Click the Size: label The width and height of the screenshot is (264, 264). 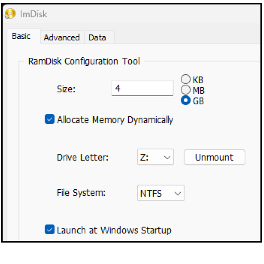(66, 89)
